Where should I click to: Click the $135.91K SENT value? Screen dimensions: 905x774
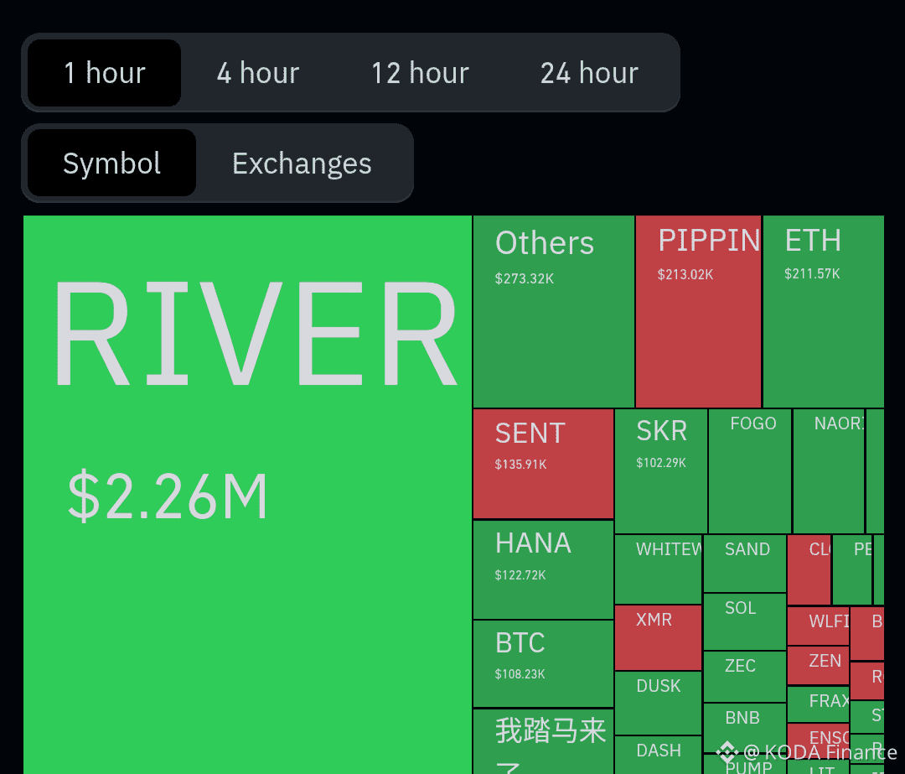(x=520, y=465)
